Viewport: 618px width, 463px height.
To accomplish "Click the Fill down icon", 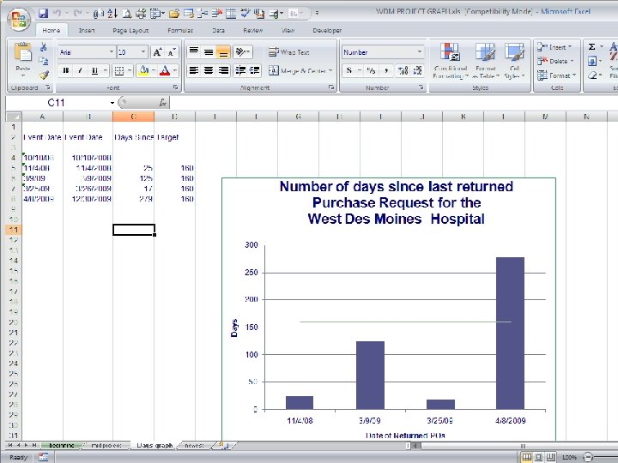I will (x=591, y=61).
